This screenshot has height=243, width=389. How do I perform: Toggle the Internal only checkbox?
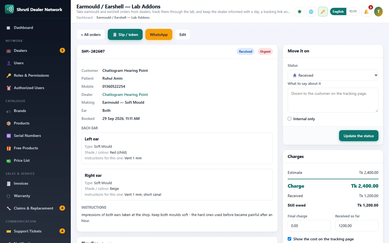pos(290,119)
